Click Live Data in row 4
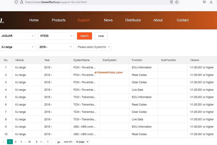The width and height of the screenshot is (217, 145). (x=138, y=90)
